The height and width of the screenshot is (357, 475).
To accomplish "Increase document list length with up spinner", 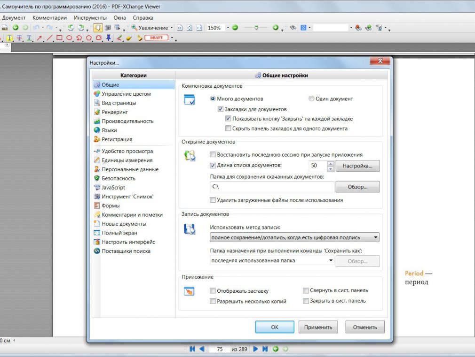I will (331, 164).
